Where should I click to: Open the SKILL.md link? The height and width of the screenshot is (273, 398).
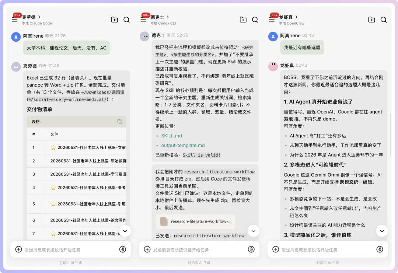tap(172, 136)
